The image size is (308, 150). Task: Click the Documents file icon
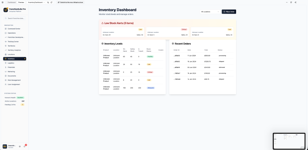pyautogui.click(x=6, y=76)
